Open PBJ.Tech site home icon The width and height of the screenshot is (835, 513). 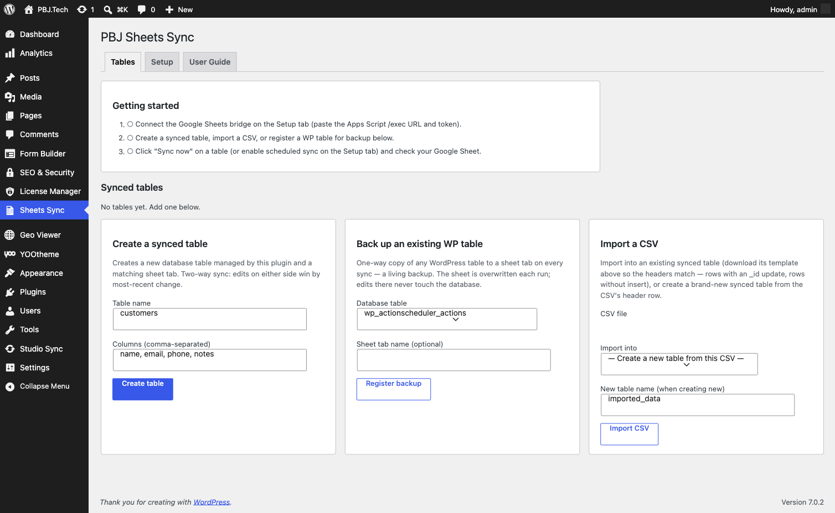coord(29,9)
